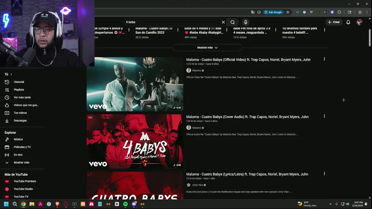Open Maluma channel on Official Video result

click(196, 71)
